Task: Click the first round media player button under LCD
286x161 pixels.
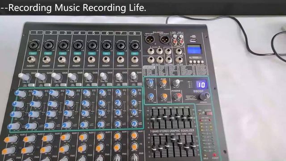Action: click(x=191, y=62)
